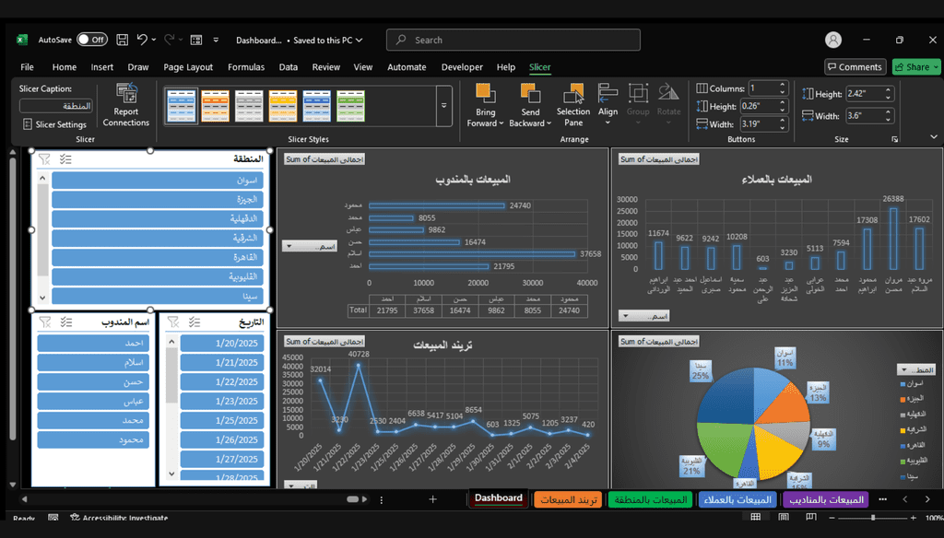Open the Send Backward dropdown arrow

coord(549,123)
